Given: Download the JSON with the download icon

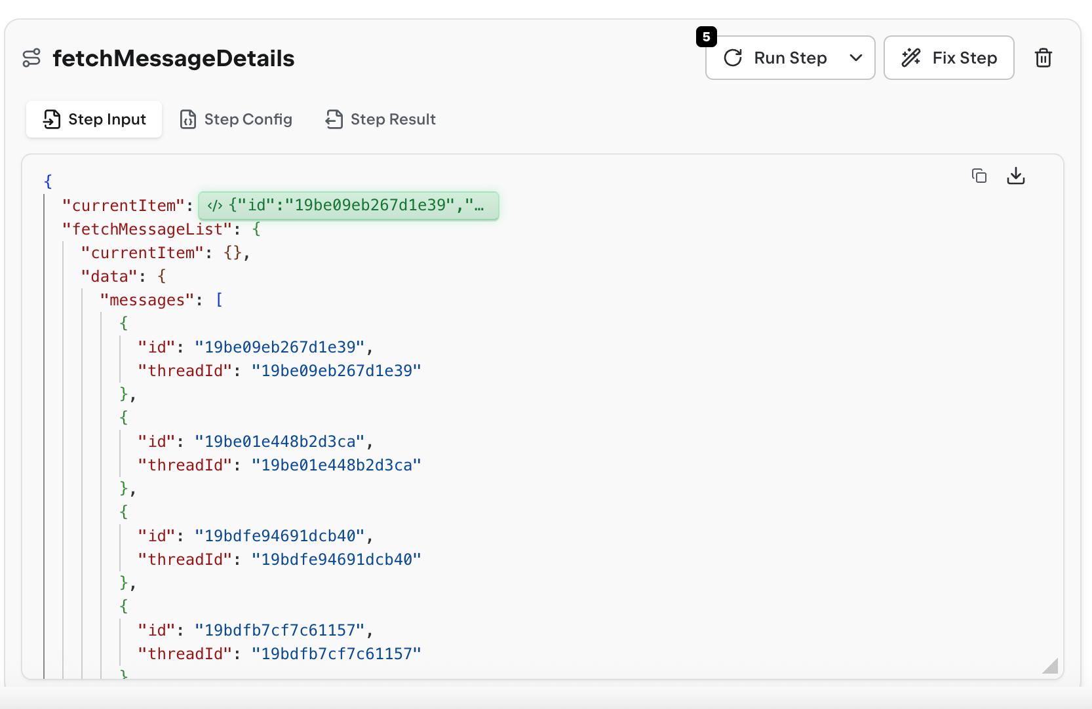Looking at the screenshot, I should point(1015,176).
